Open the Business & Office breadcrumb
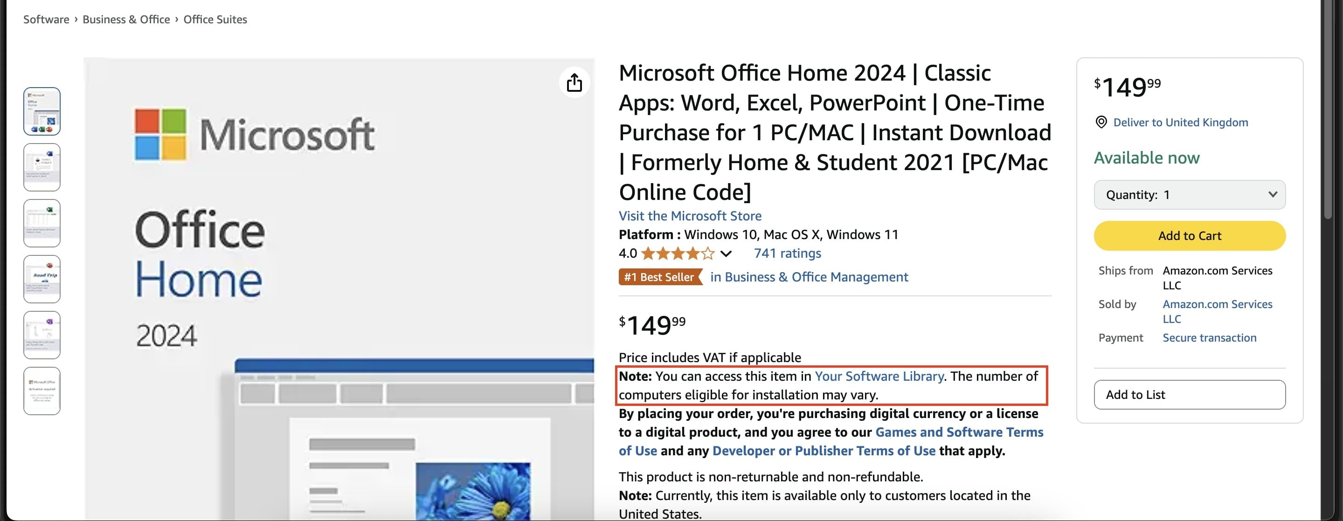The height and width of the screenshot is (521, 1343). (x=126, y=19)
